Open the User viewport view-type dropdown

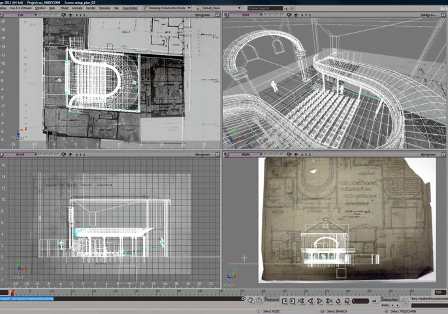(246, 15)
